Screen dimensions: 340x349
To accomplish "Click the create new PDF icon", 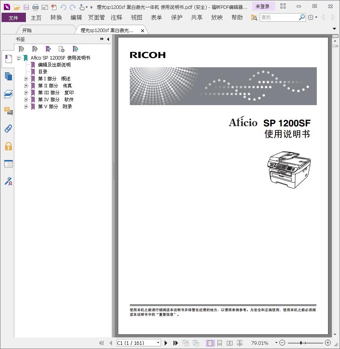I will [54, 7].
